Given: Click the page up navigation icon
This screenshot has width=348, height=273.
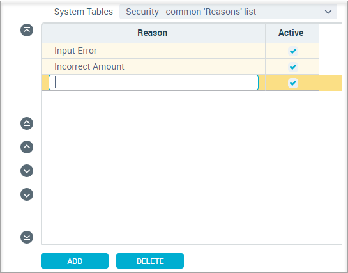Looking at the screenshot, I should click(27, 123).
